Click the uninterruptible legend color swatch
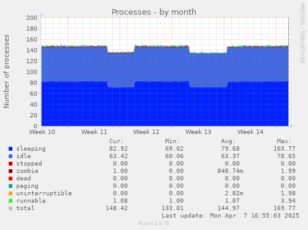 tap(11, 193)
